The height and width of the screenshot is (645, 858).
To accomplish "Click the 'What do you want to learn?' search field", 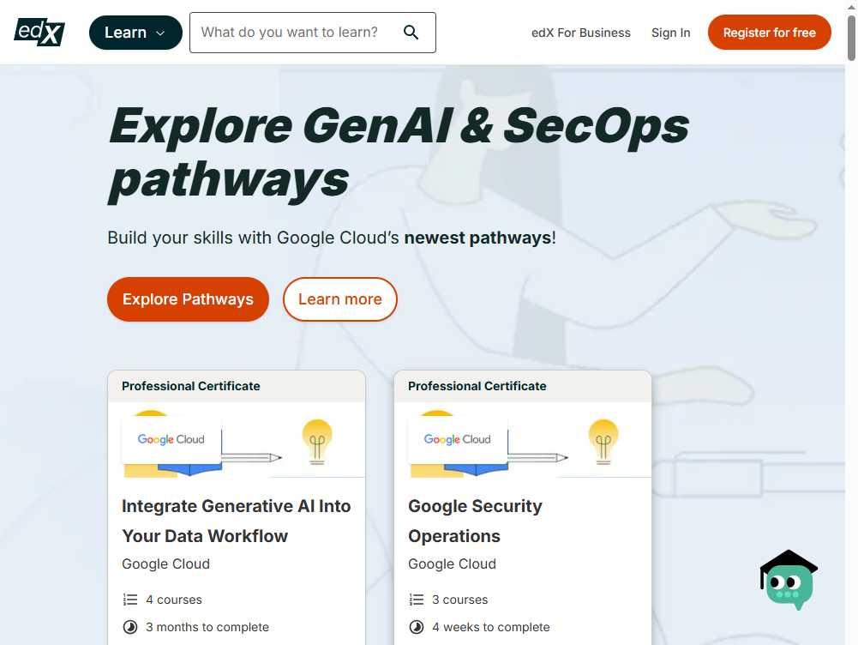I will [291, 32].
